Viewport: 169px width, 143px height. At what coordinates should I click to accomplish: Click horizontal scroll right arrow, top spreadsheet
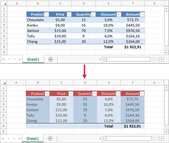click(x=161, y=59)
